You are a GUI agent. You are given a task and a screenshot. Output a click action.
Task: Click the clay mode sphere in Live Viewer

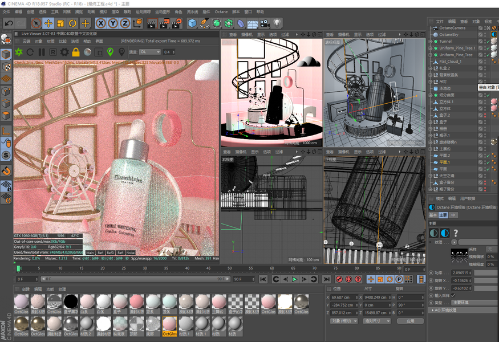(87, 52)
